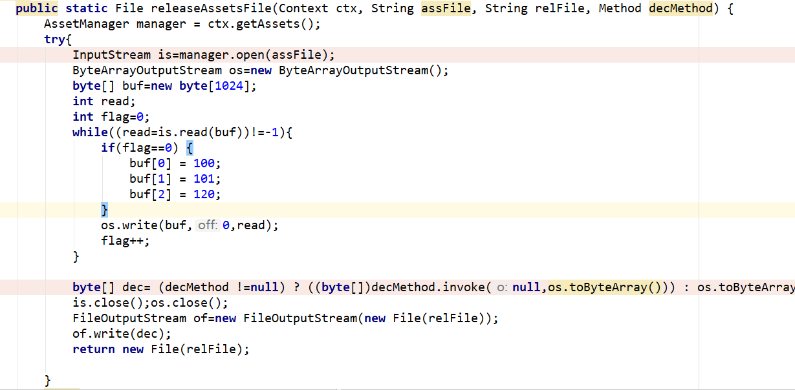Click the 'AssetManager' type name
Viewport: 795px width, 390px height.
(x=87, y=24)
